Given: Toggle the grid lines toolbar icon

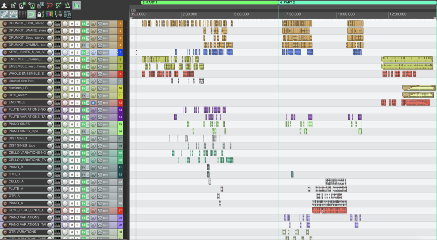Looking at the screenshot, I should [x=22, y=14].
